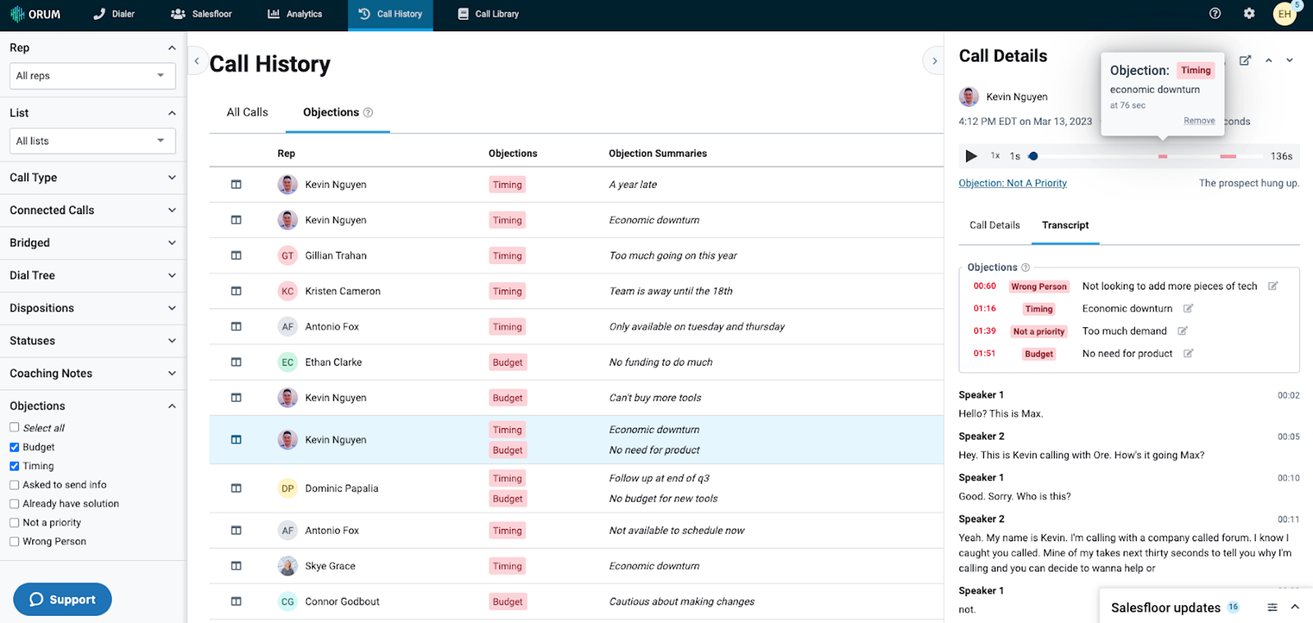Open Salesfloor updates list settings icon
The image size is (1313, 623).
point(1272,607)
